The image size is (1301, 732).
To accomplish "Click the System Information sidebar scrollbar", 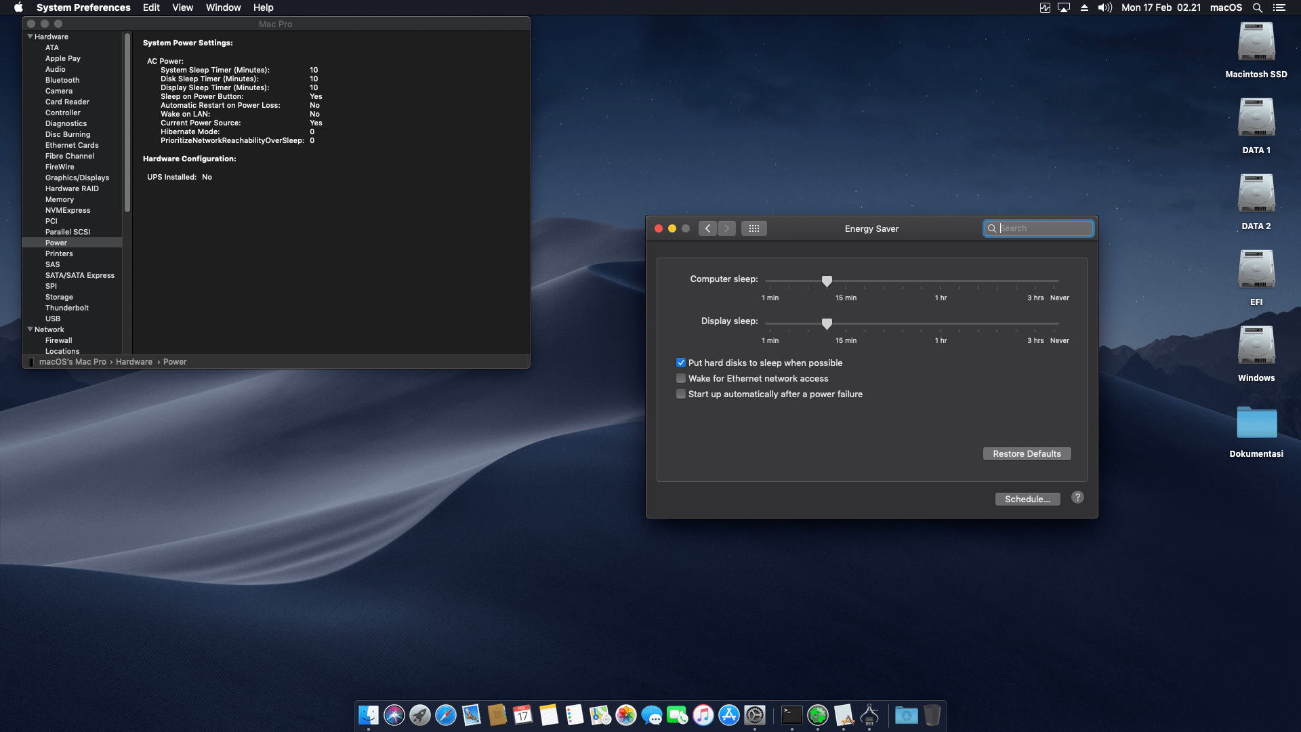I will [127, 122].
